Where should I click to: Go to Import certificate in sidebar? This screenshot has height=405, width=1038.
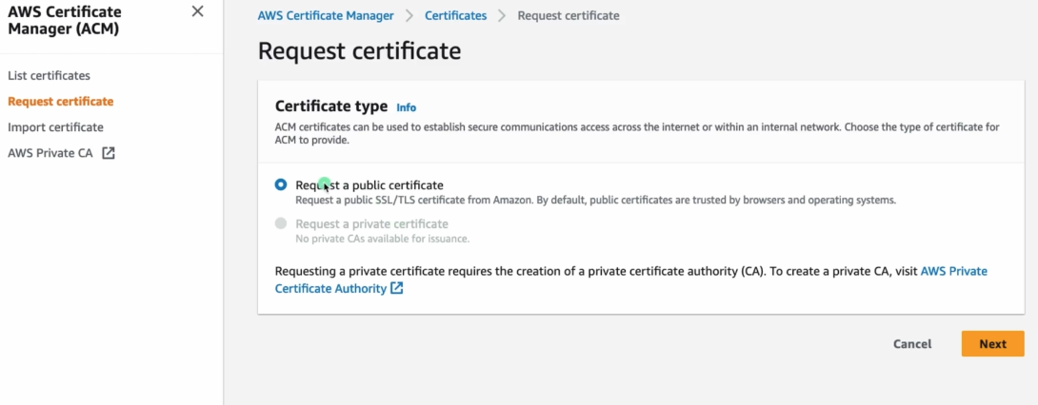pos(55,126)
